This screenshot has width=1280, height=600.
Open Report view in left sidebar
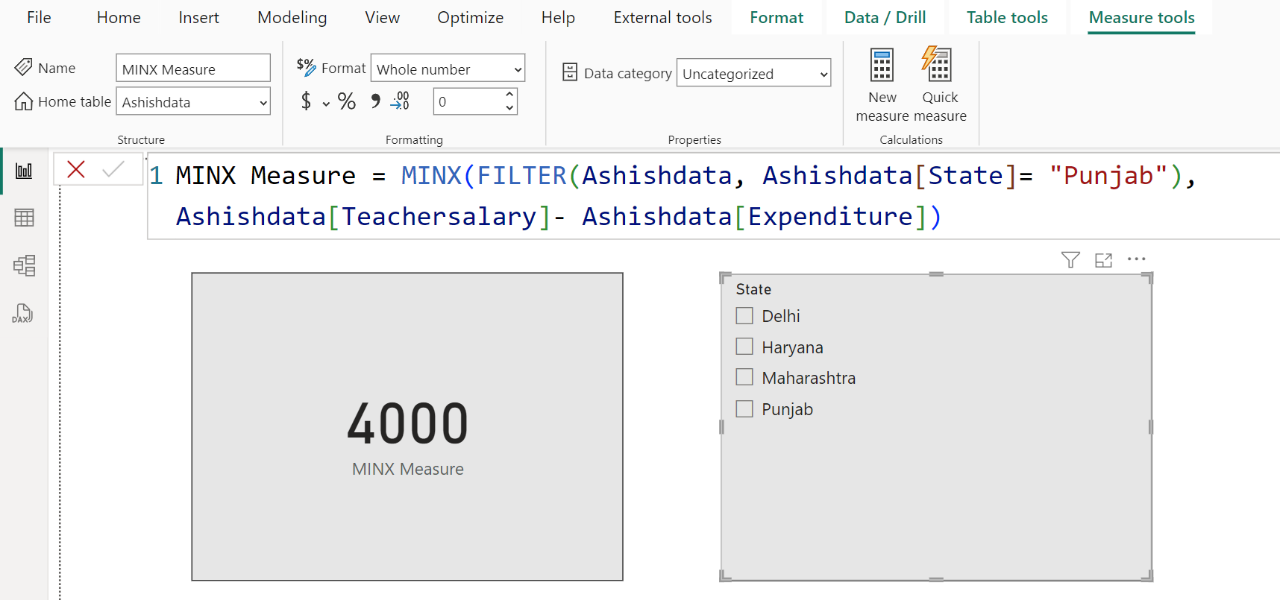(x=24, y=171)
